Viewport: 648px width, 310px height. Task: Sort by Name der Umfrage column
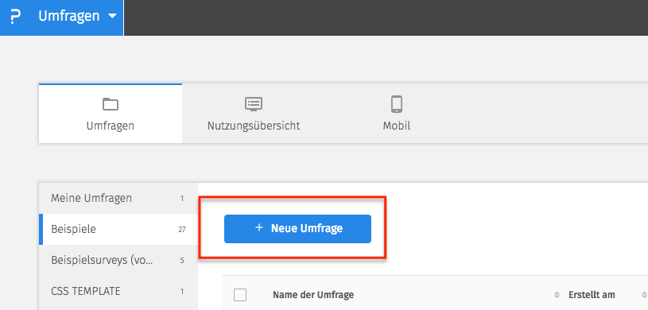[x=313, y=295]
